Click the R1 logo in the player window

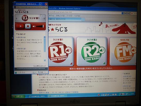coord(25,18)
